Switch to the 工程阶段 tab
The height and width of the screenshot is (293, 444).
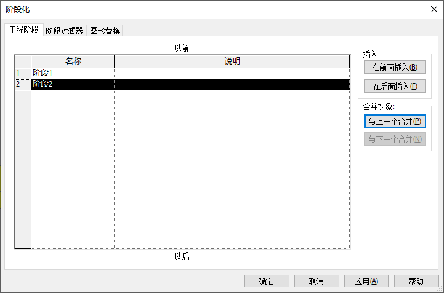pos(24,30)
